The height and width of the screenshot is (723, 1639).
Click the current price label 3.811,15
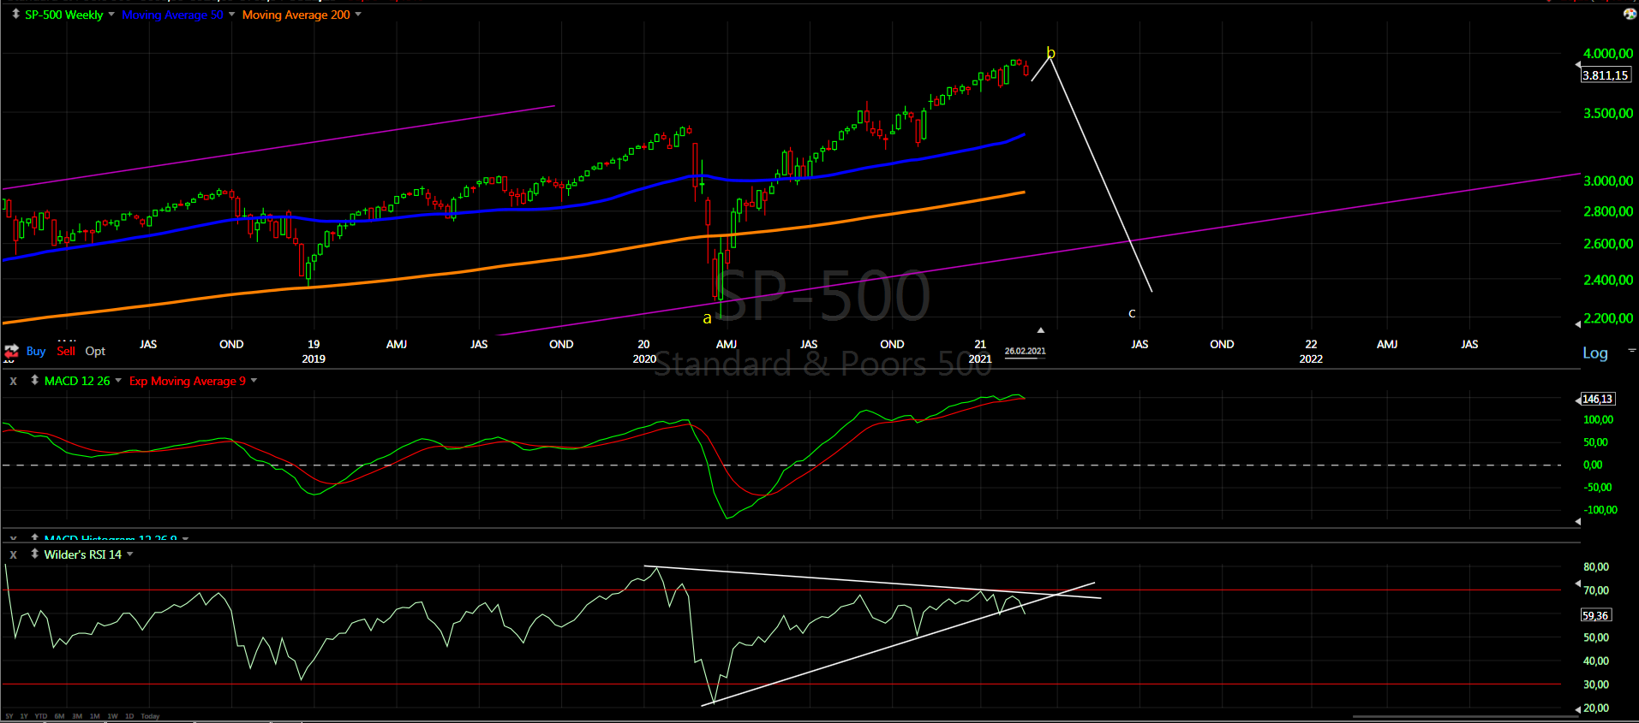[x=1606, y=75]
